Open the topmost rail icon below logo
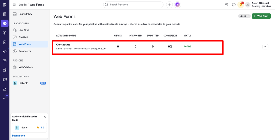The height and width of the screenshot is (140, 275). tap(5, 14)
